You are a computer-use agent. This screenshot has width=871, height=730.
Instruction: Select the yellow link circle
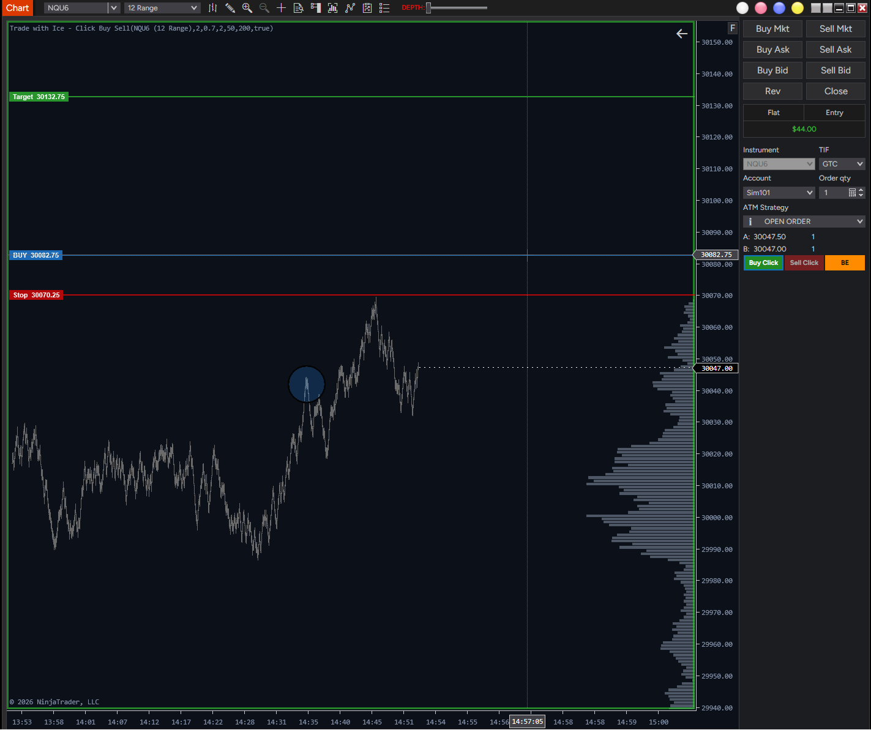click(798, 8)
